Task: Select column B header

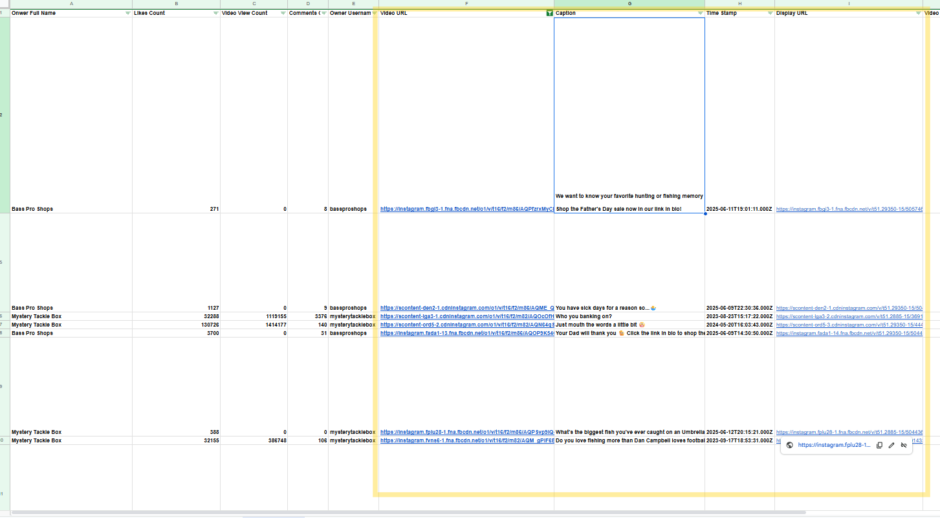Action: 176,4
